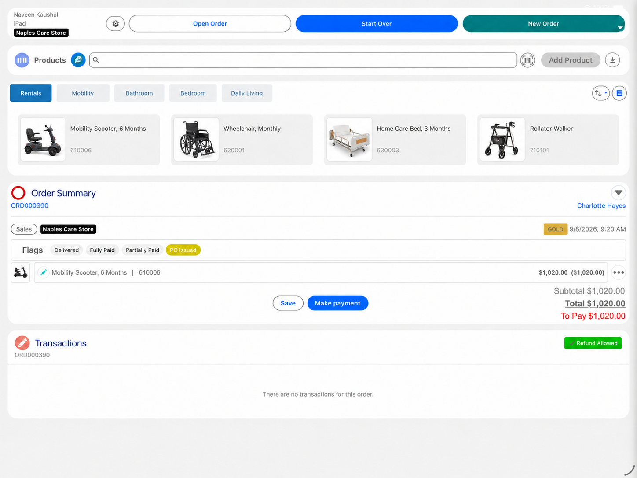Open settings gear beside Open Order
Screen dimensions: 637x478
[115, 24]
